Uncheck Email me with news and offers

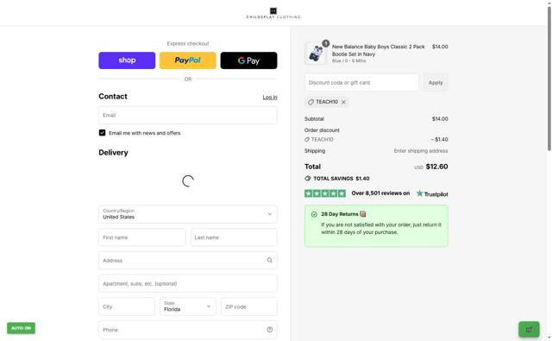click(x=102, y=133)
